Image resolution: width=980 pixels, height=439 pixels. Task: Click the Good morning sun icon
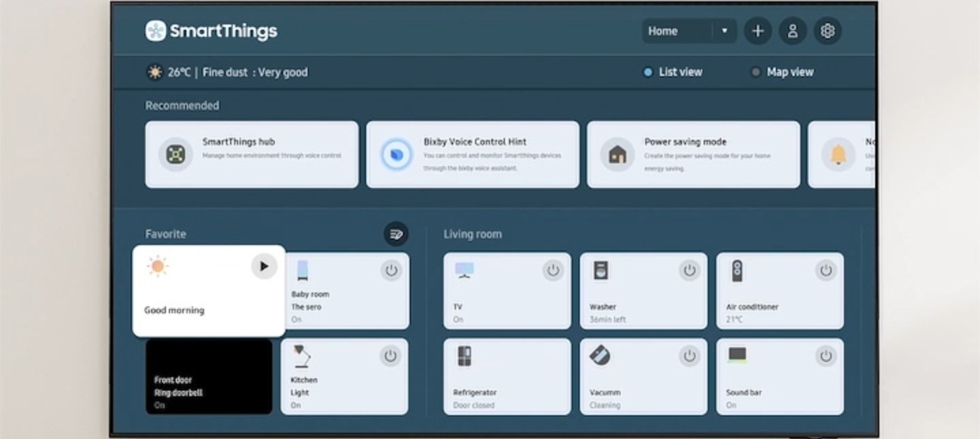pos(158,266)
